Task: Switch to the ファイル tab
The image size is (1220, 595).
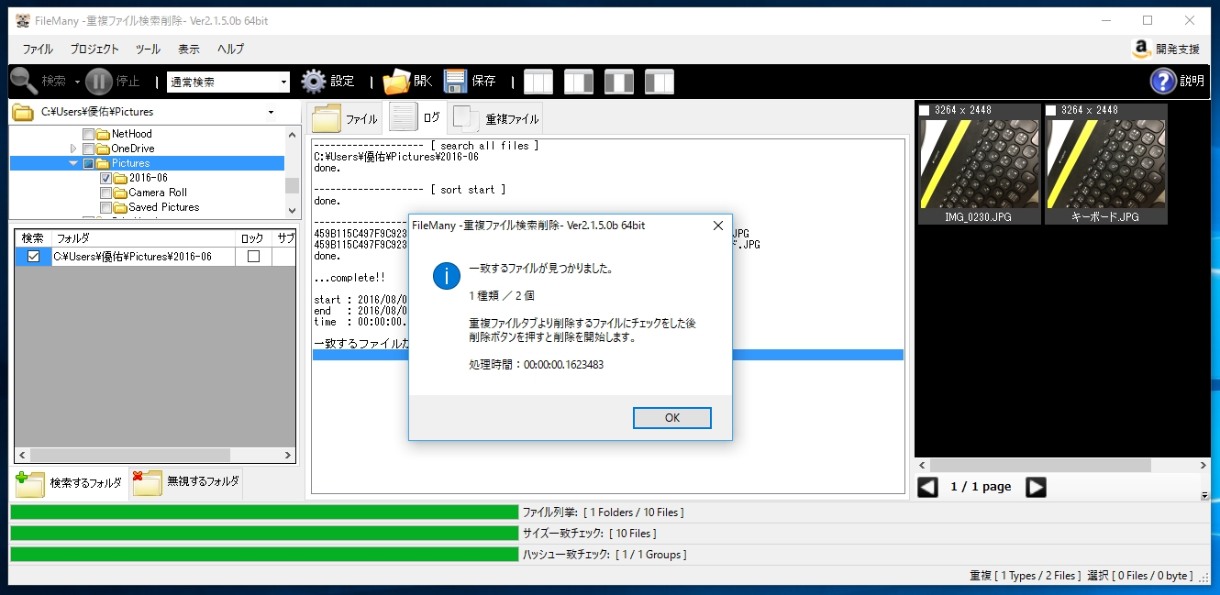Action: point(345,118)
